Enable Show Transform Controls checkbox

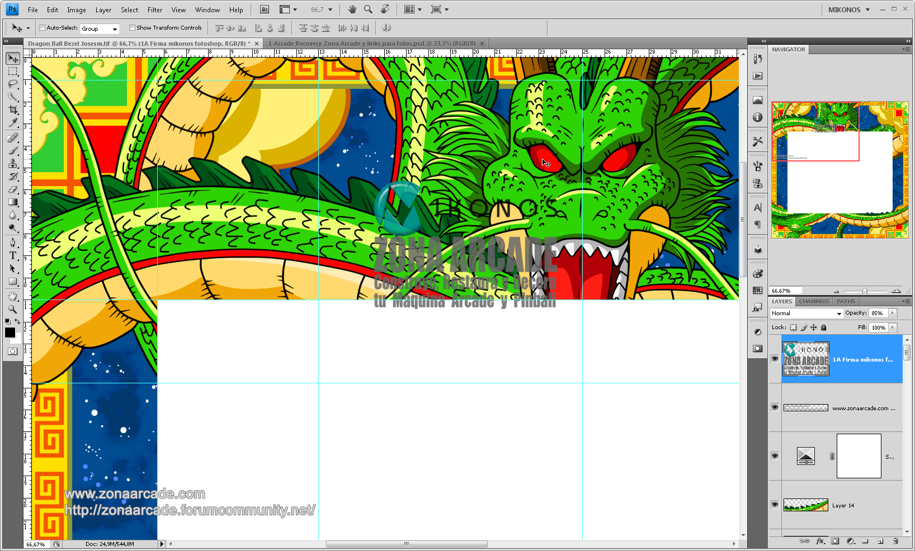click(132, 27)
